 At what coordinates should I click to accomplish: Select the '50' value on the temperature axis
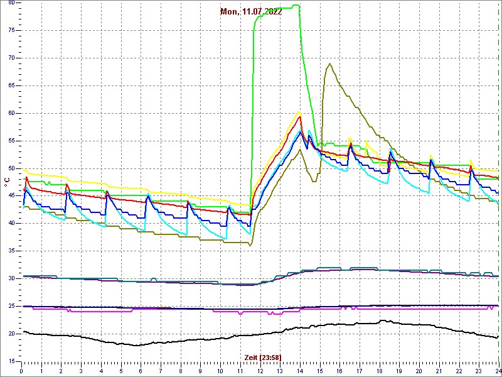(11, 168)
